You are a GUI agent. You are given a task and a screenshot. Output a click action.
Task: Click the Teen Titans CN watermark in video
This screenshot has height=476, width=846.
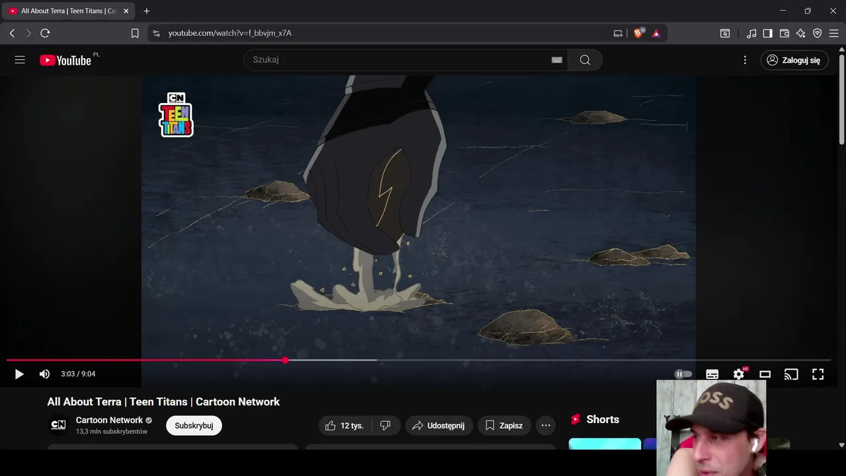click(x=176, y=115)
